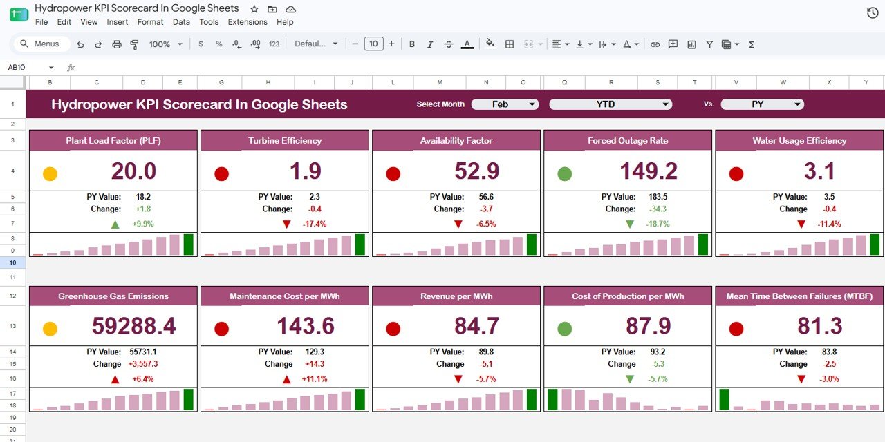This screenshot has height=442, width=885.
Task: Open the Extensions menu
Action: coord(248,22)
